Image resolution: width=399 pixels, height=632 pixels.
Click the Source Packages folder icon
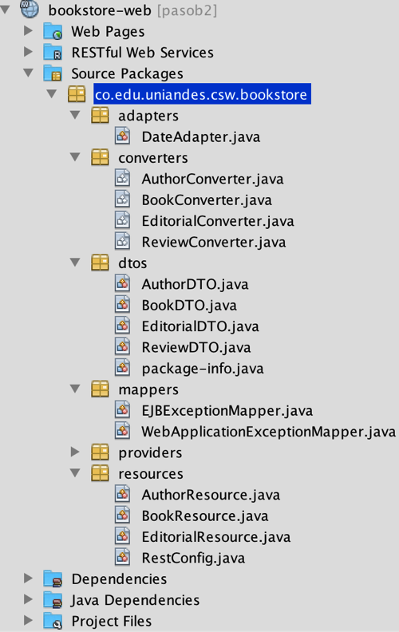pyautogui.click(x=53, y=73)
